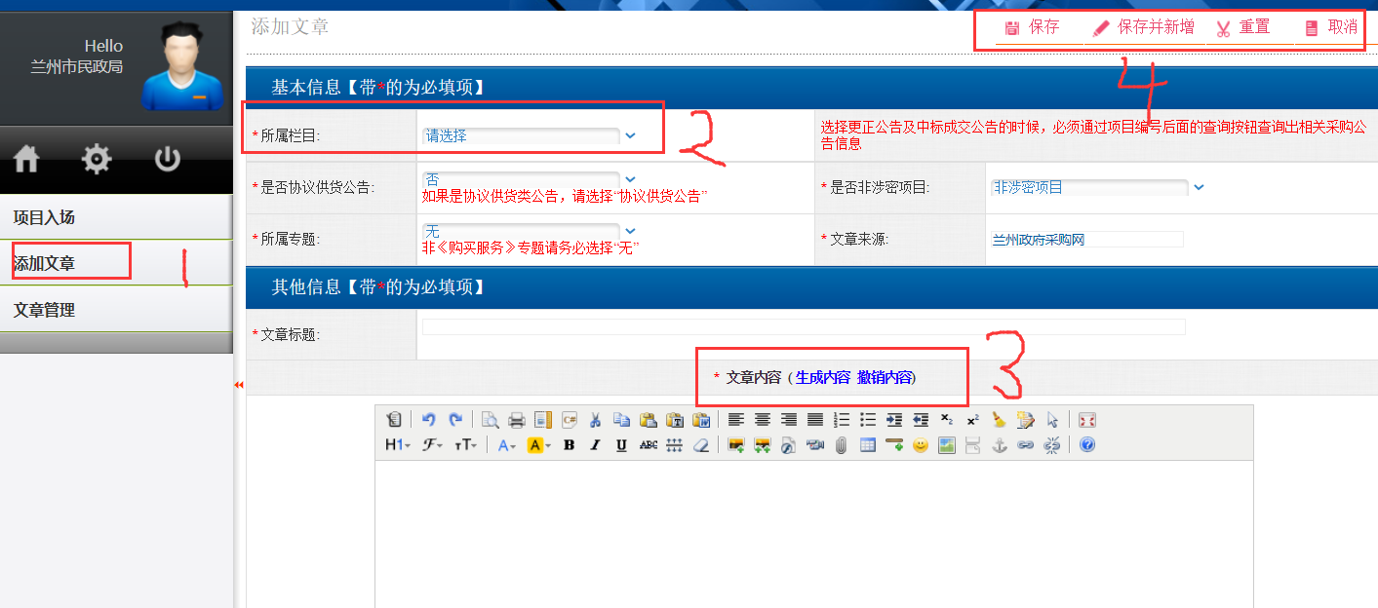Open the 项目入场 menu item
This screenshot has width=1378, height=608.
point(116,216)
